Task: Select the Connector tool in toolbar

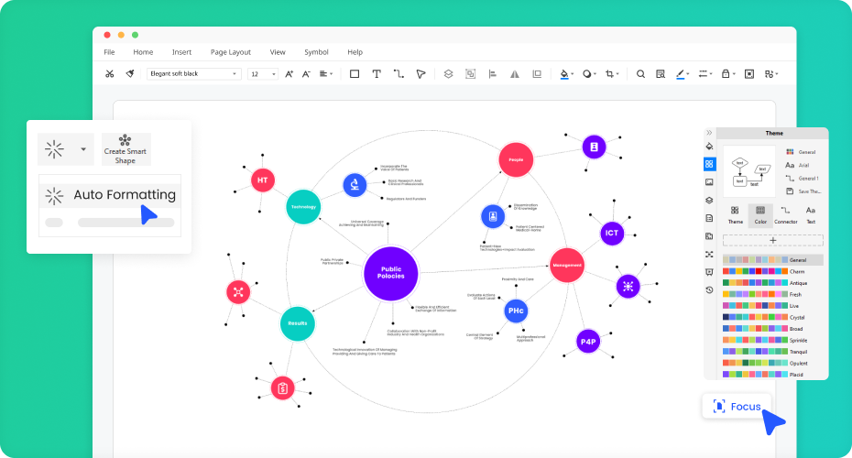Action: pyautogui.click(x=399, y=73)
